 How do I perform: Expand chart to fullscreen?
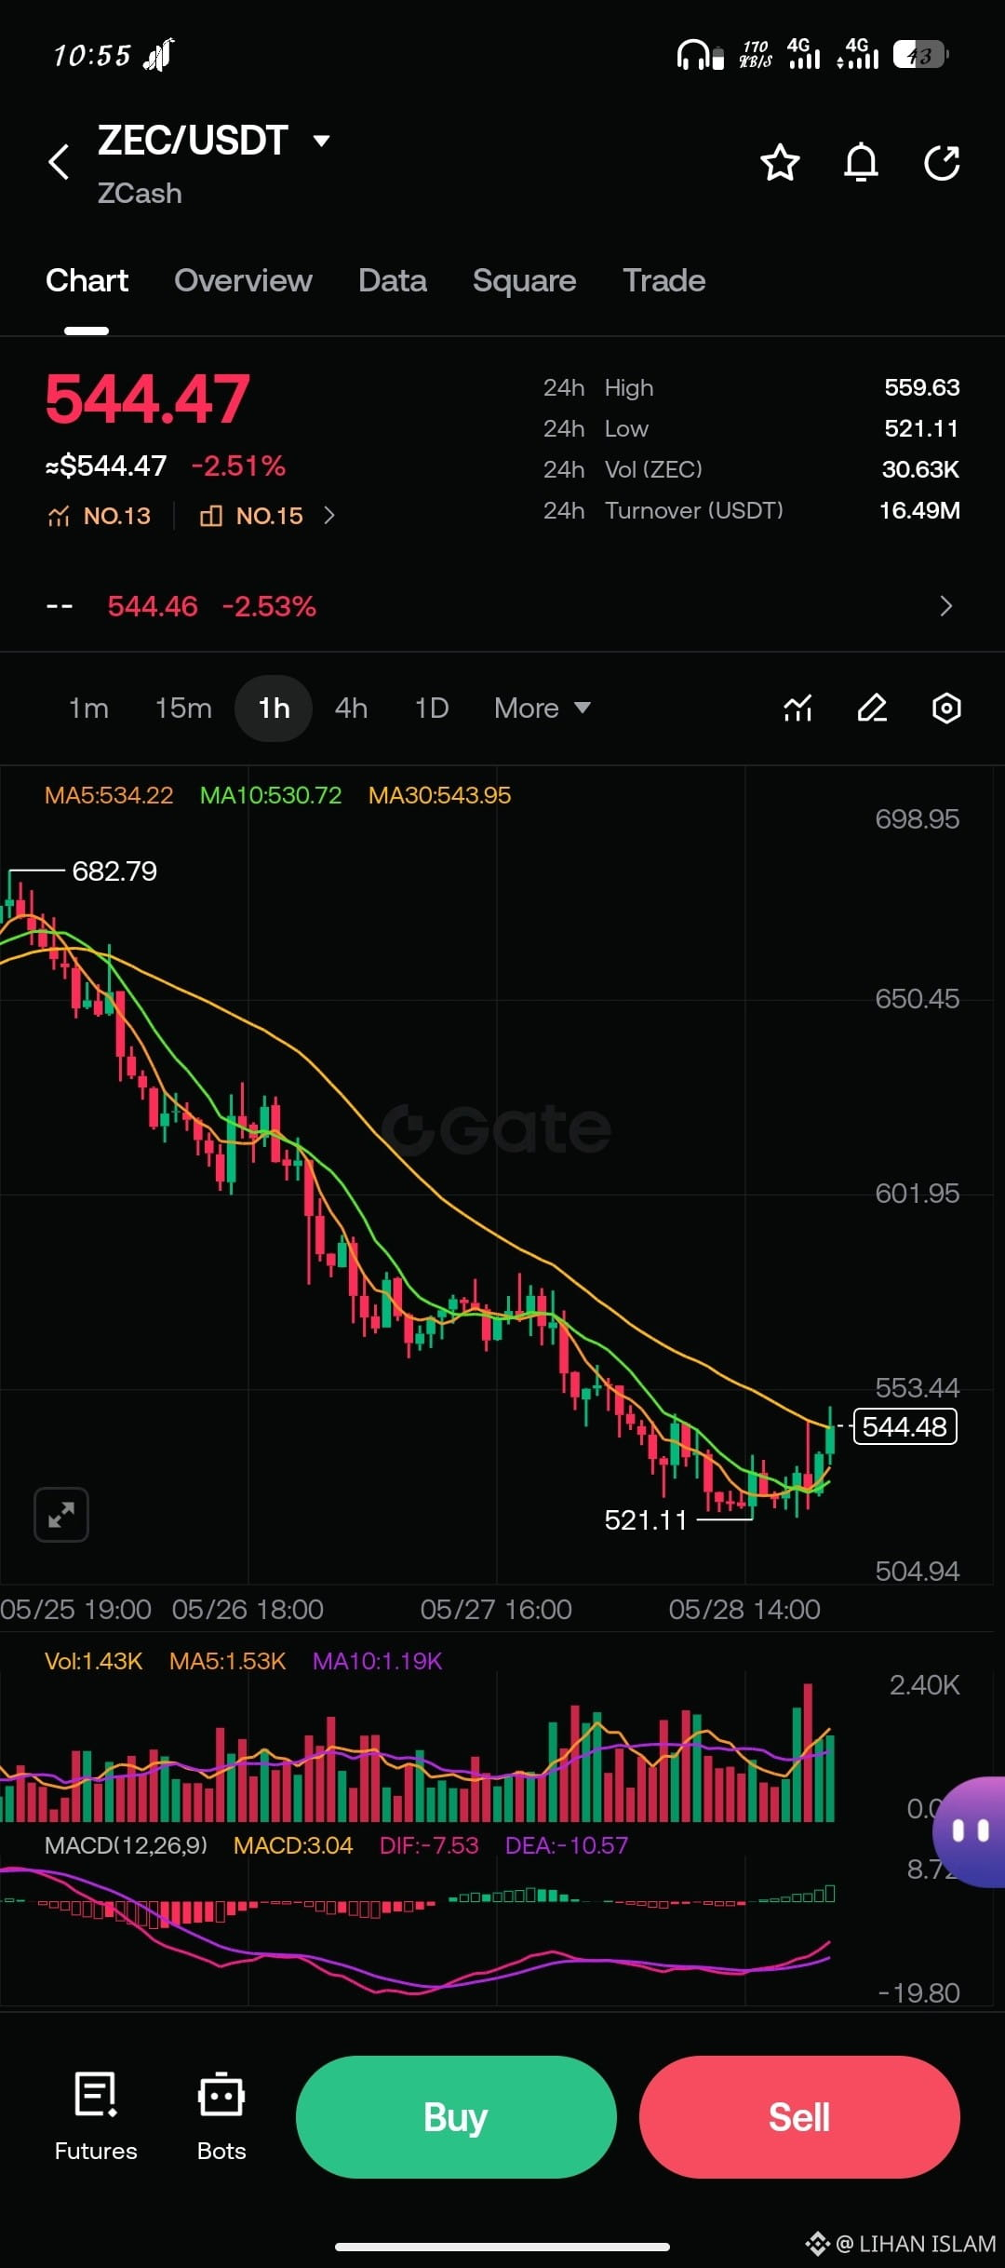point(61,1515)
